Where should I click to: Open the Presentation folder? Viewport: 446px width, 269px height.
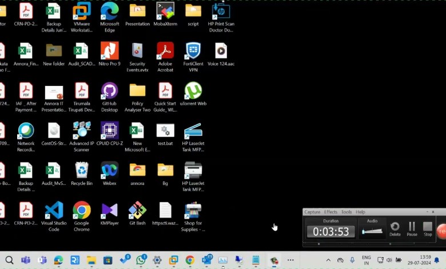pos(137,15)
